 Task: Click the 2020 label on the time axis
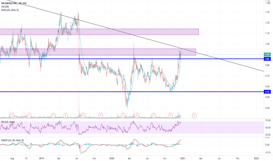coord(112,158)
